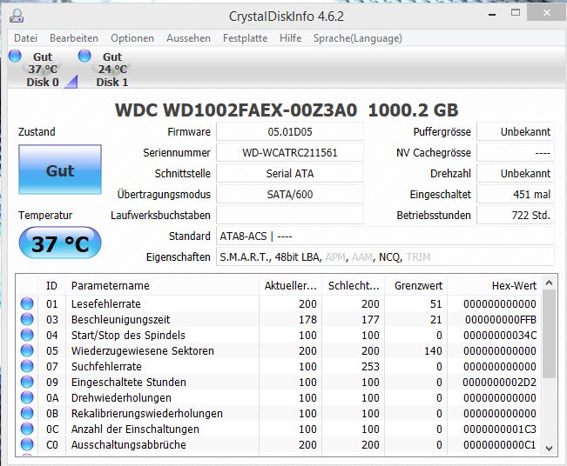Viewport: 567px width, 466px height.
Task: Sort by ID column header
Action: tap(51, 285)
